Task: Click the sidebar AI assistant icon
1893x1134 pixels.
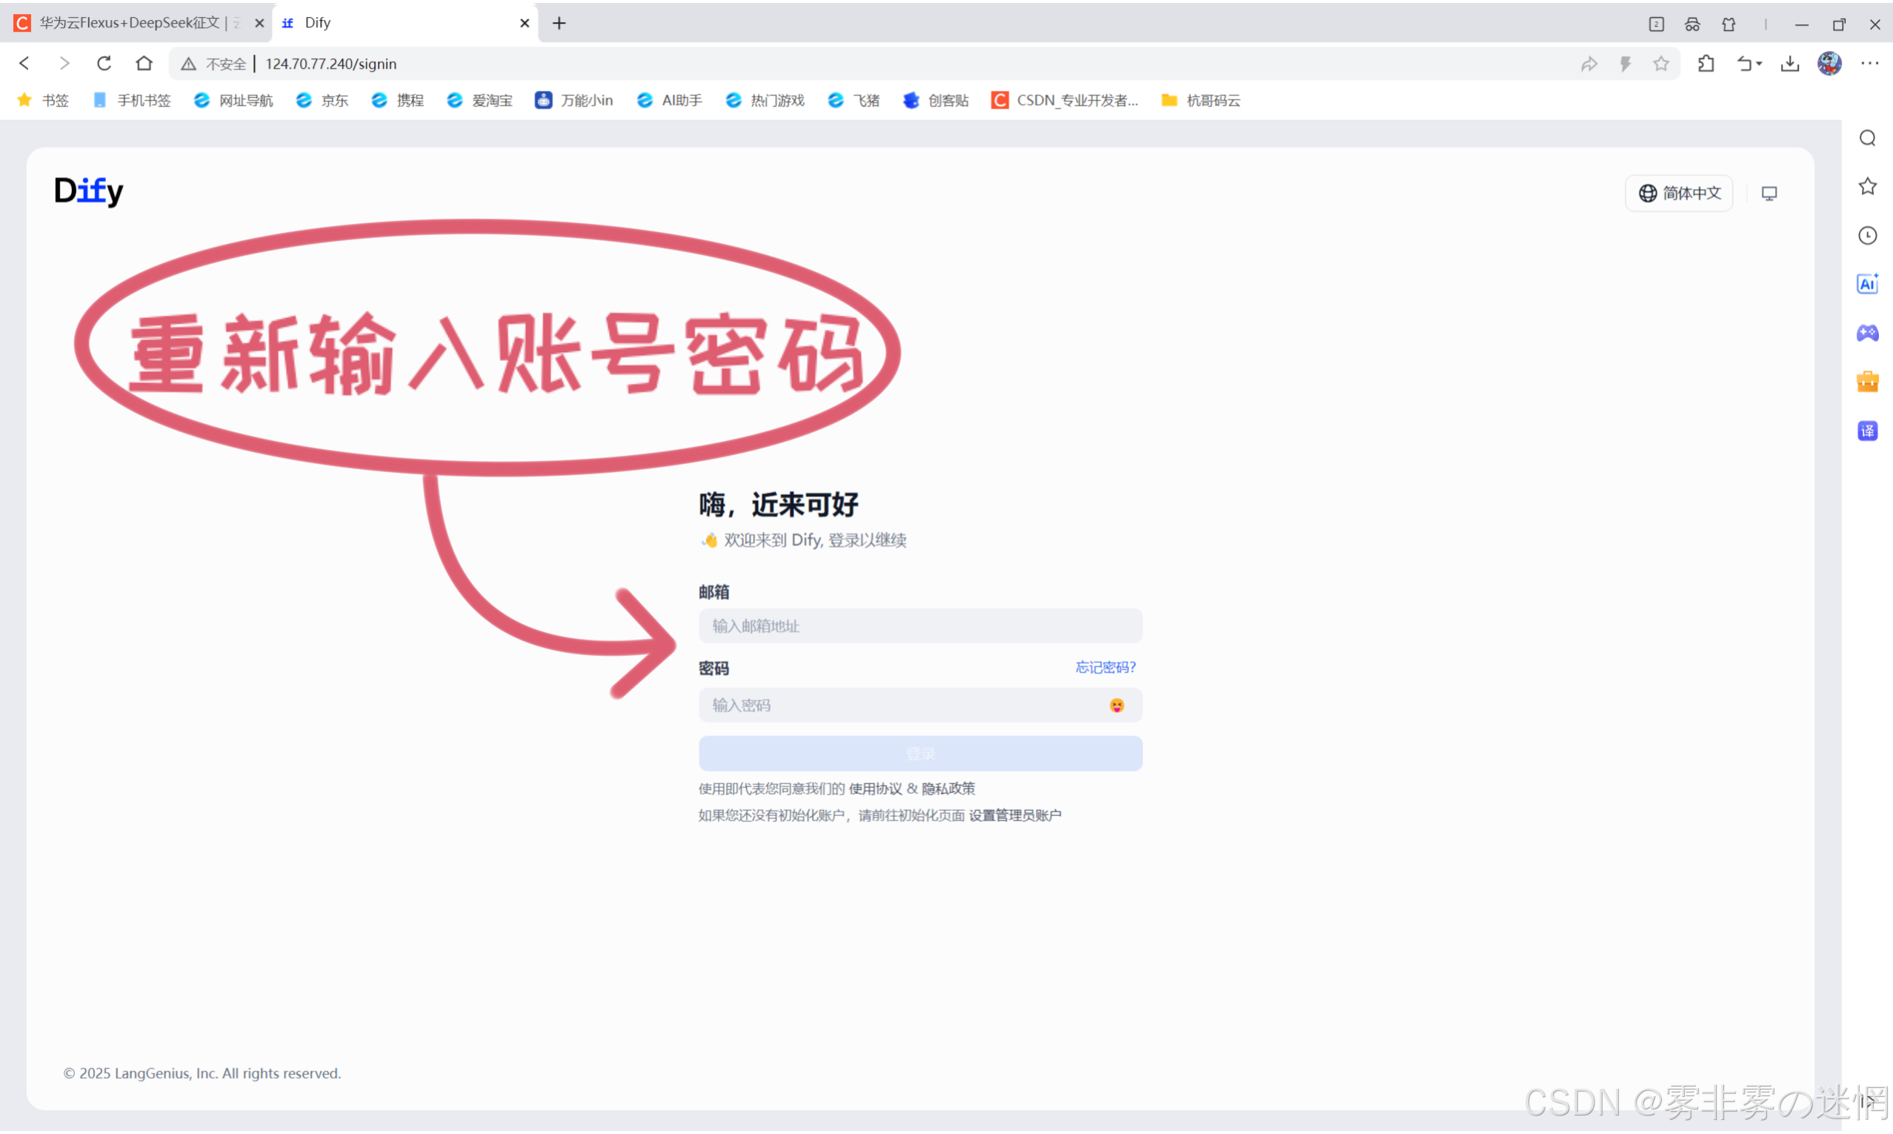Action: [1867, 285]
